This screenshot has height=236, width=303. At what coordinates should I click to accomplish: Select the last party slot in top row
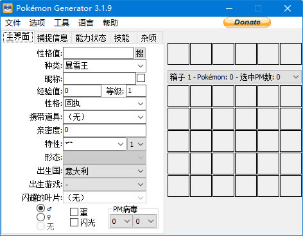[291, 54]
